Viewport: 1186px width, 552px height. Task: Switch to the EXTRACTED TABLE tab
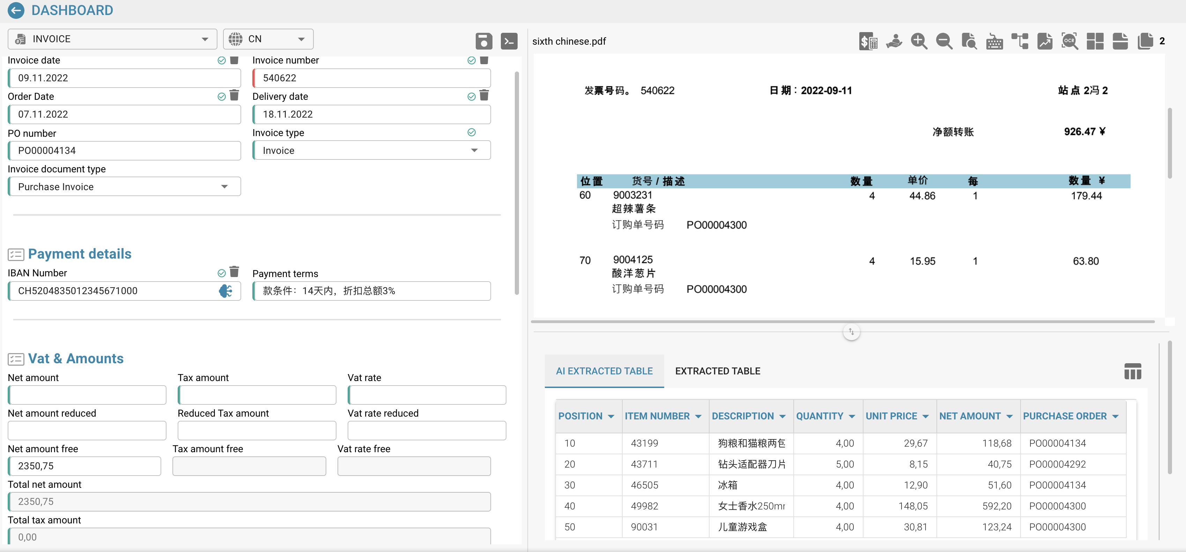point(717,371)
